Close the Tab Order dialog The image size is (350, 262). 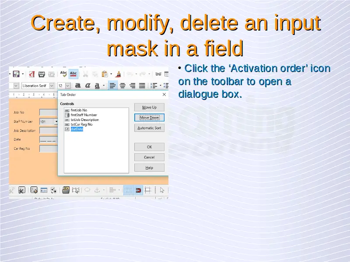coord(164,94)
